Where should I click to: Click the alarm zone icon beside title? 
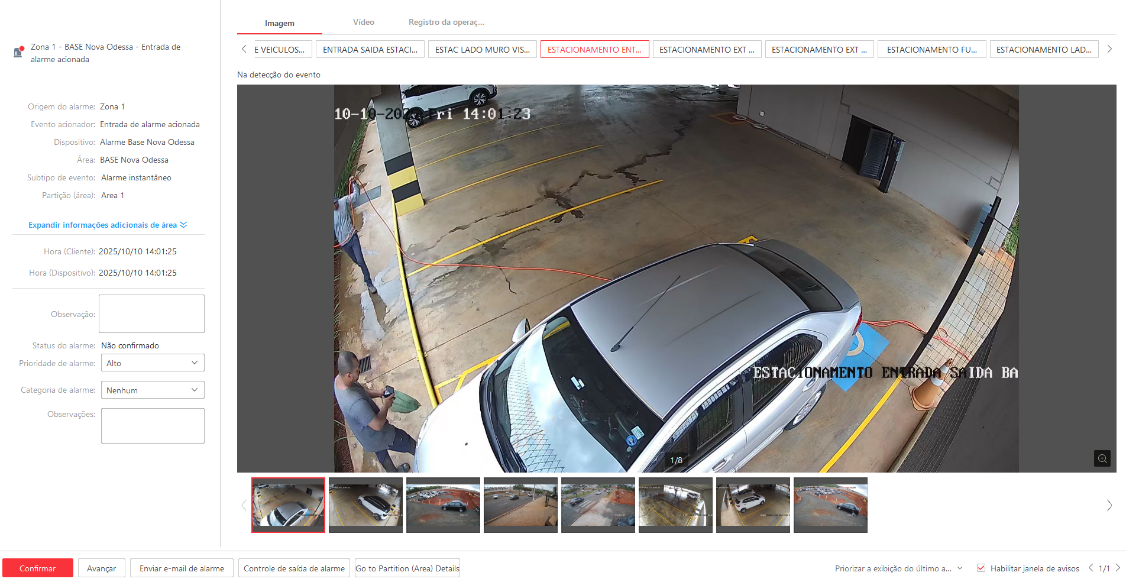click(x=18, y=52)
